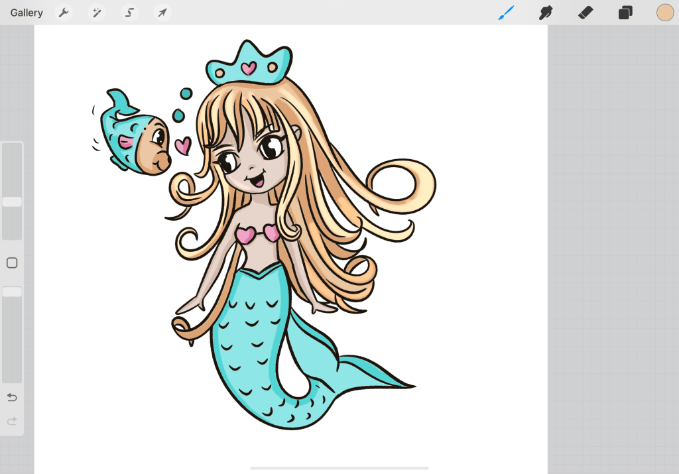Tap the square Modify button in sidebar
Screen dimensions: 679x474
click(x=12, y=263)
